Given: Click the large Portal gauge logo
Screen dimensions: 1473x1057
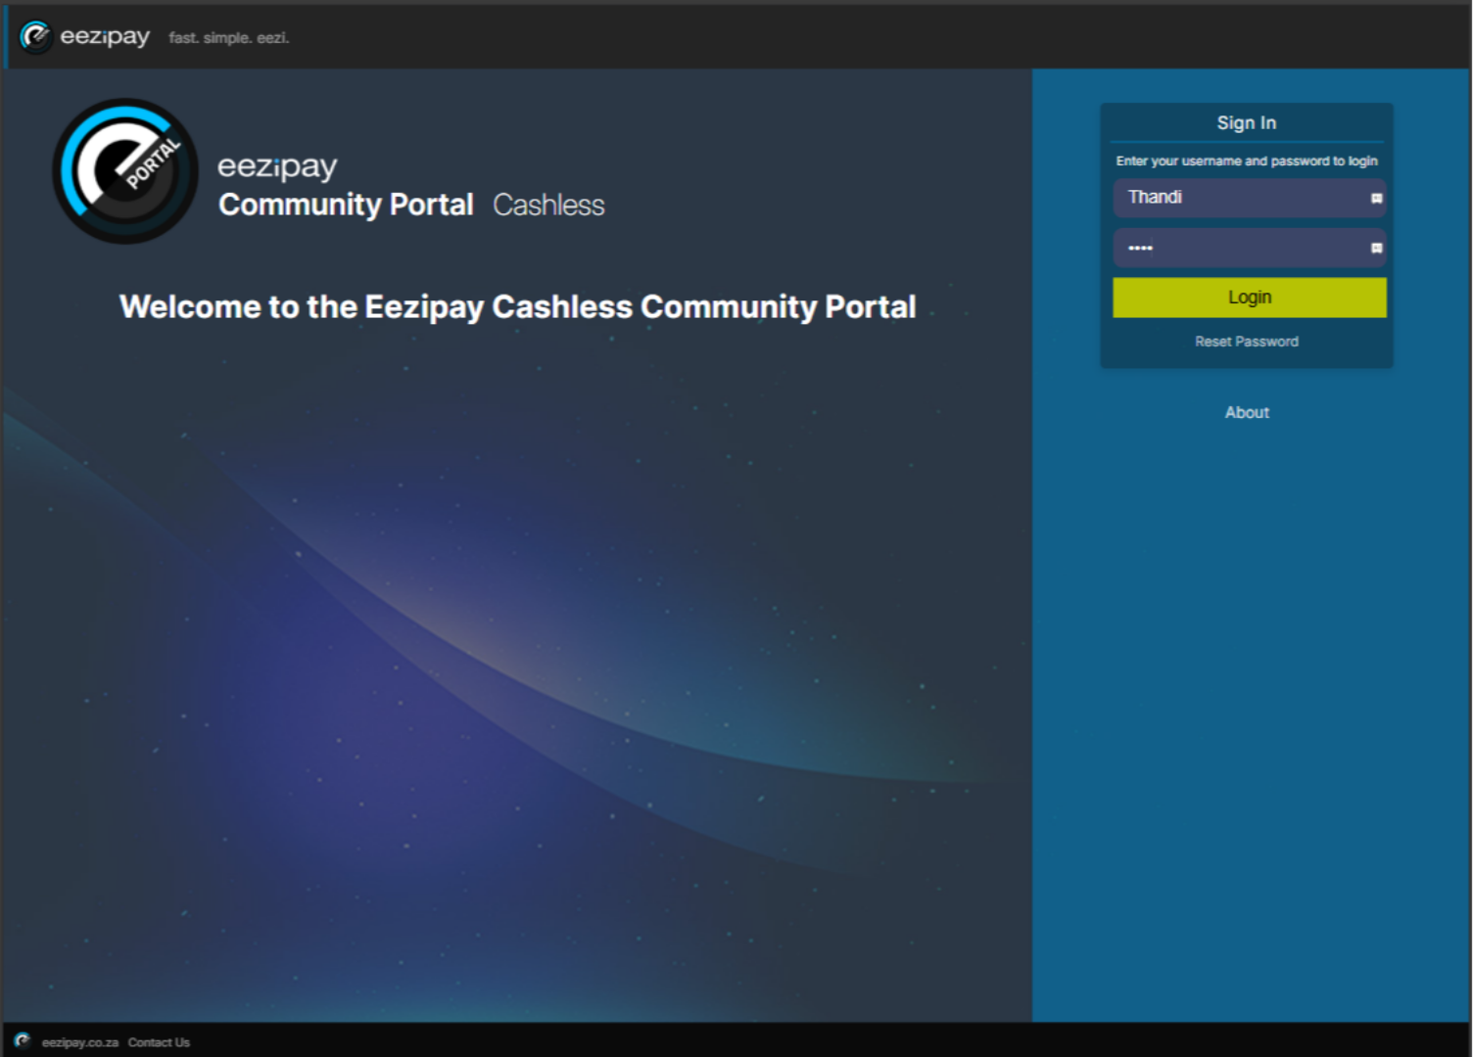Looking at the screenshot, I should tap(125, 171).
